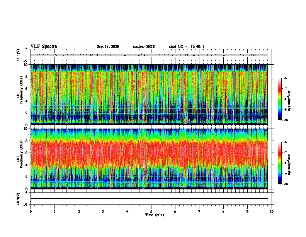The width and height of the screenshot is (306, 237).
Task: Click the "5" voltage tick of ch.1(V) panel
Action: tap(27, 49)
